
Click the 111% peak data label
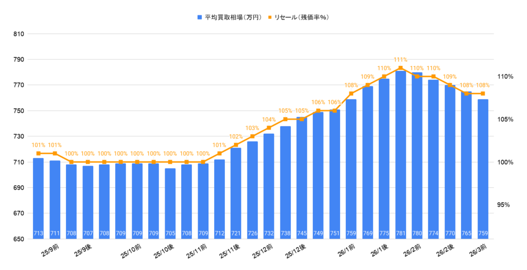pyautogui.click(x=400, y=60)
